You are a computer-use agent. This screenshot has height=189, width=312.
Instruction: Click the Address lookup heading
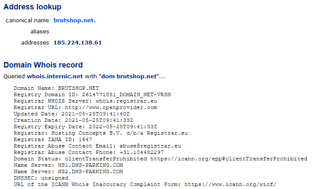[32, 7]
